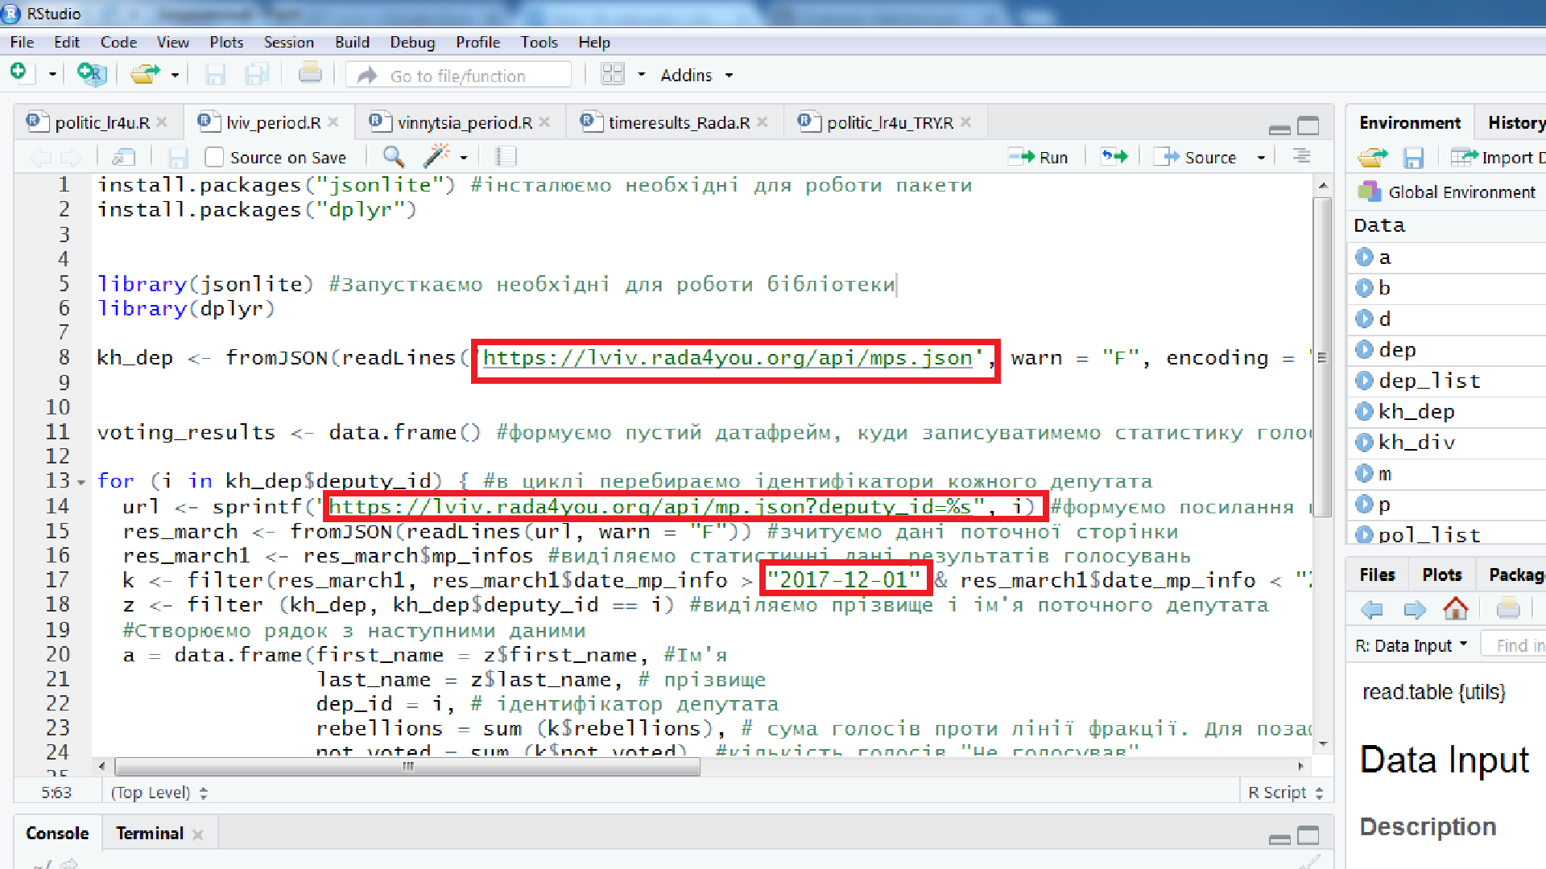Click the compile report notebook icon
Viewport: 1546px width, 869px height.
tap(506, 156)
